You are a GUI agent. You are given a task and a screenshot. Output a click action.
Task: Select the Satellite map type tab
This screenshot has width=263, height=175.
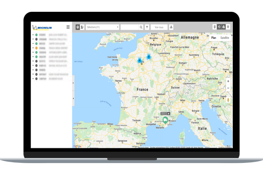224,38
